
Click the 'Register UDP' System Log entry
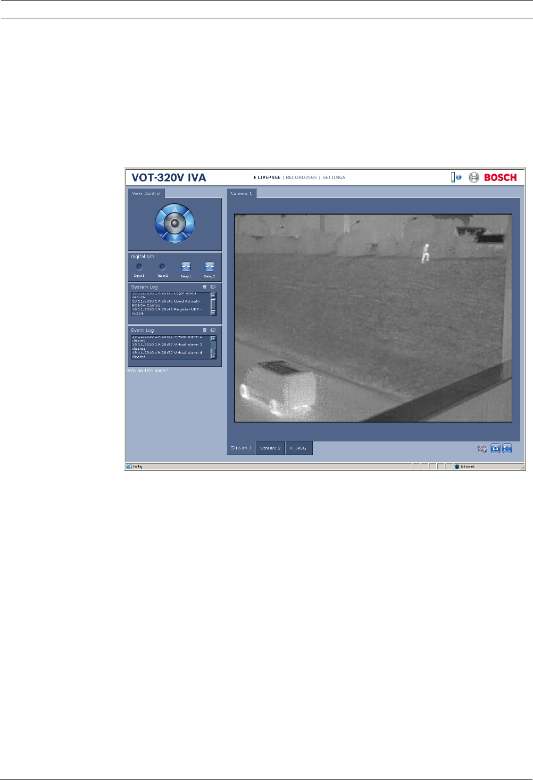(x=167, y=311)
